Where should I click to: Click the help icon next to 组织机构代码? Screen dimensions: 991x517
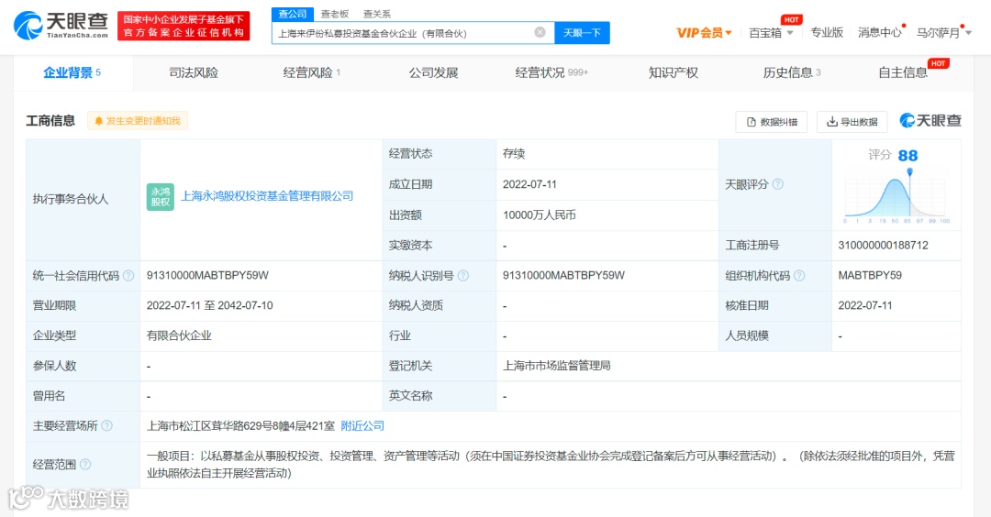coord(799,275)
